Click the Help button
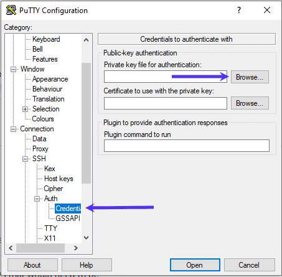The width and height of the screenshot is (282, 277). tap(87, 265)
